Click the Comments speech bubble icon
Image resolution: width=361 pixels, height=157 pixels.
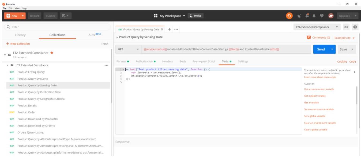click(x=309, y=38)
